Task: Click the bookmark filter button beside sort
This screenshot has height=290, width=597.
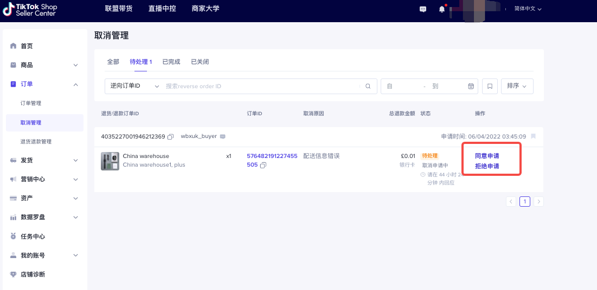Action: [x=490, y=86]
